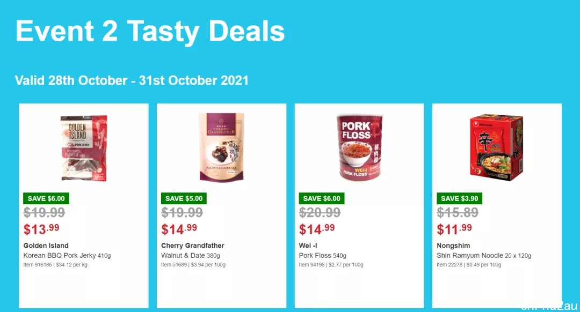Click Shin Ramyum Noodle 20 x 120g text
The height and width of the screenshot is (312, 580).
(484, 256)
